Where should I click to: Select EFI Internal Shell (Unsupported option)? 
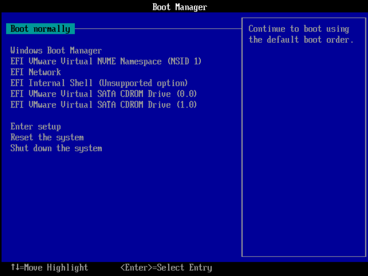99,83
